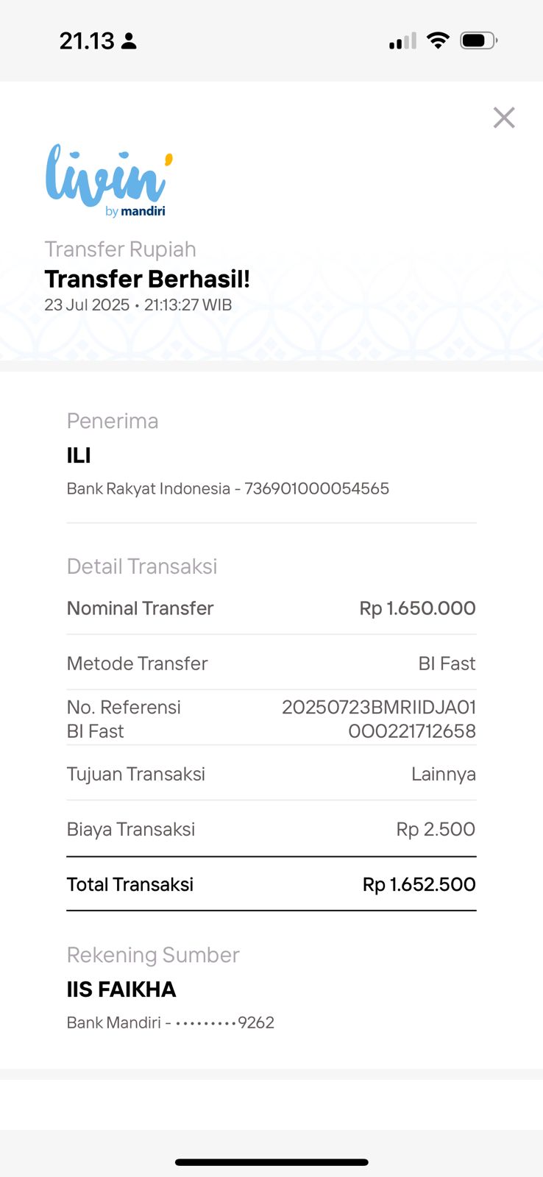This screenshot has width=543, height=1177.
Task: Tap the home indicator bar
Action: [271, 1162]
